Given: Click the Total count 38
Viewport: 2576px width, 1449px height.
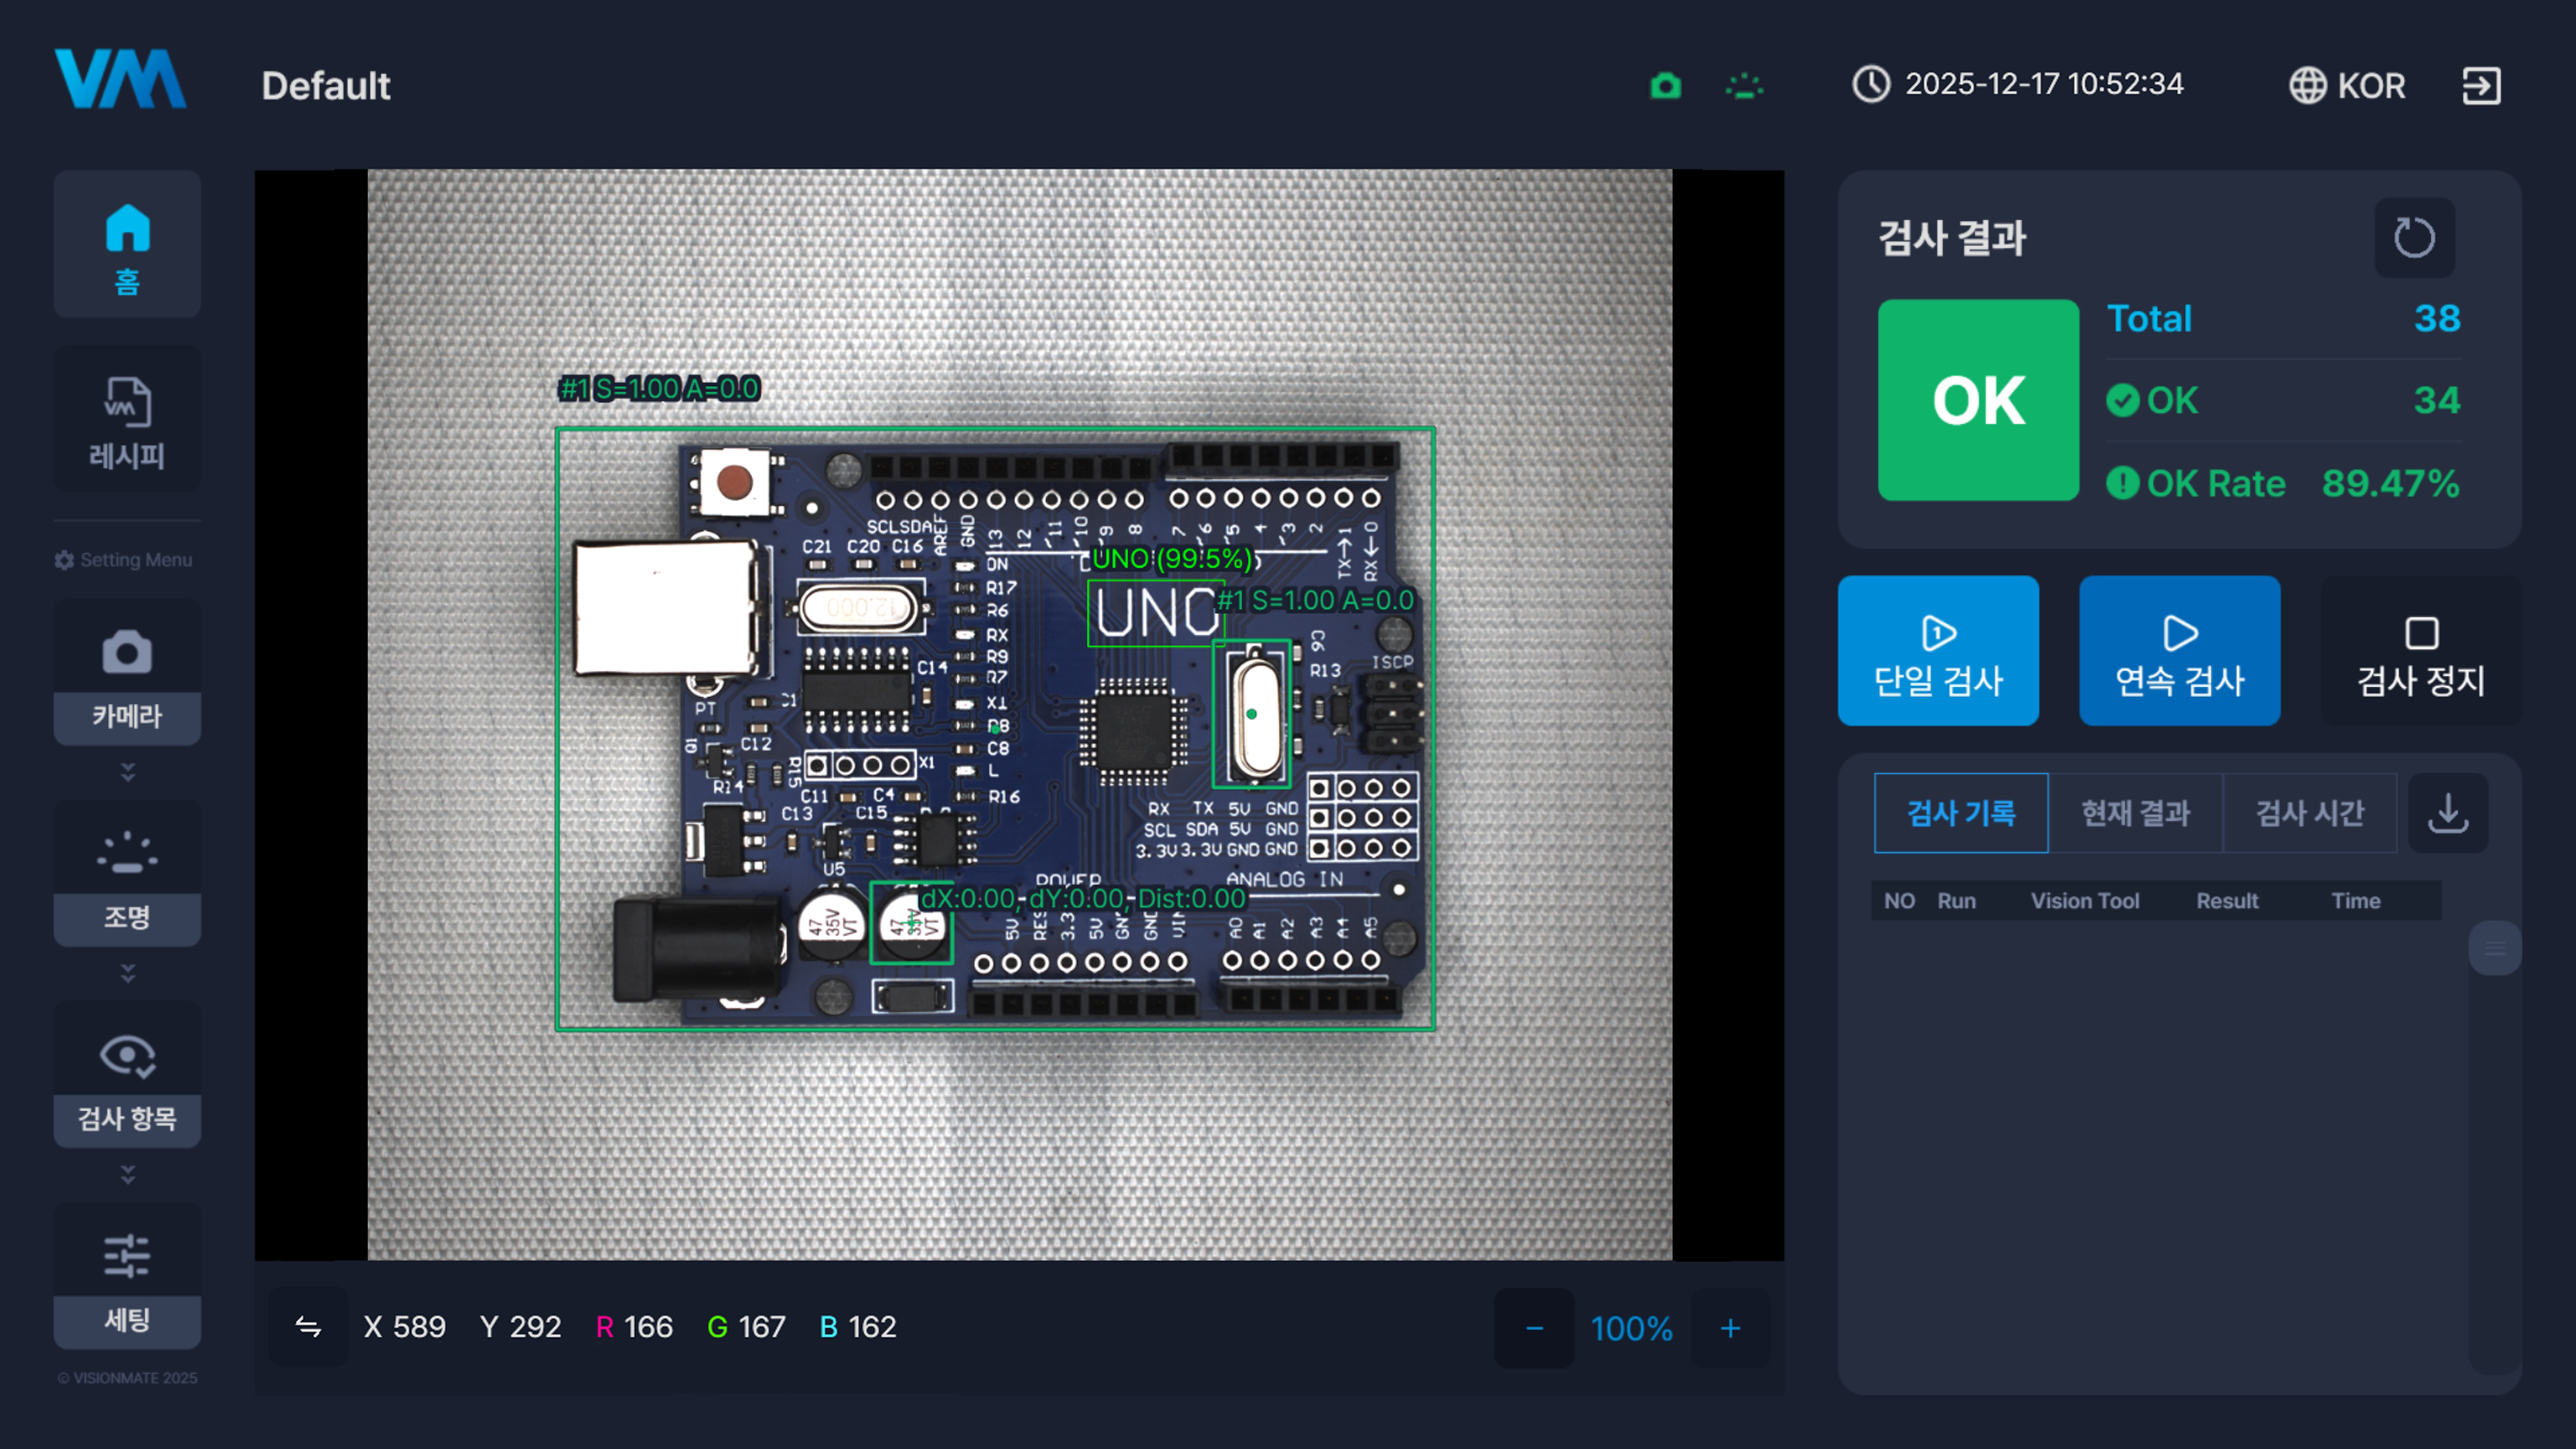Looking at the screenshot, I should pyautogui.click(x=2437, y=319).
